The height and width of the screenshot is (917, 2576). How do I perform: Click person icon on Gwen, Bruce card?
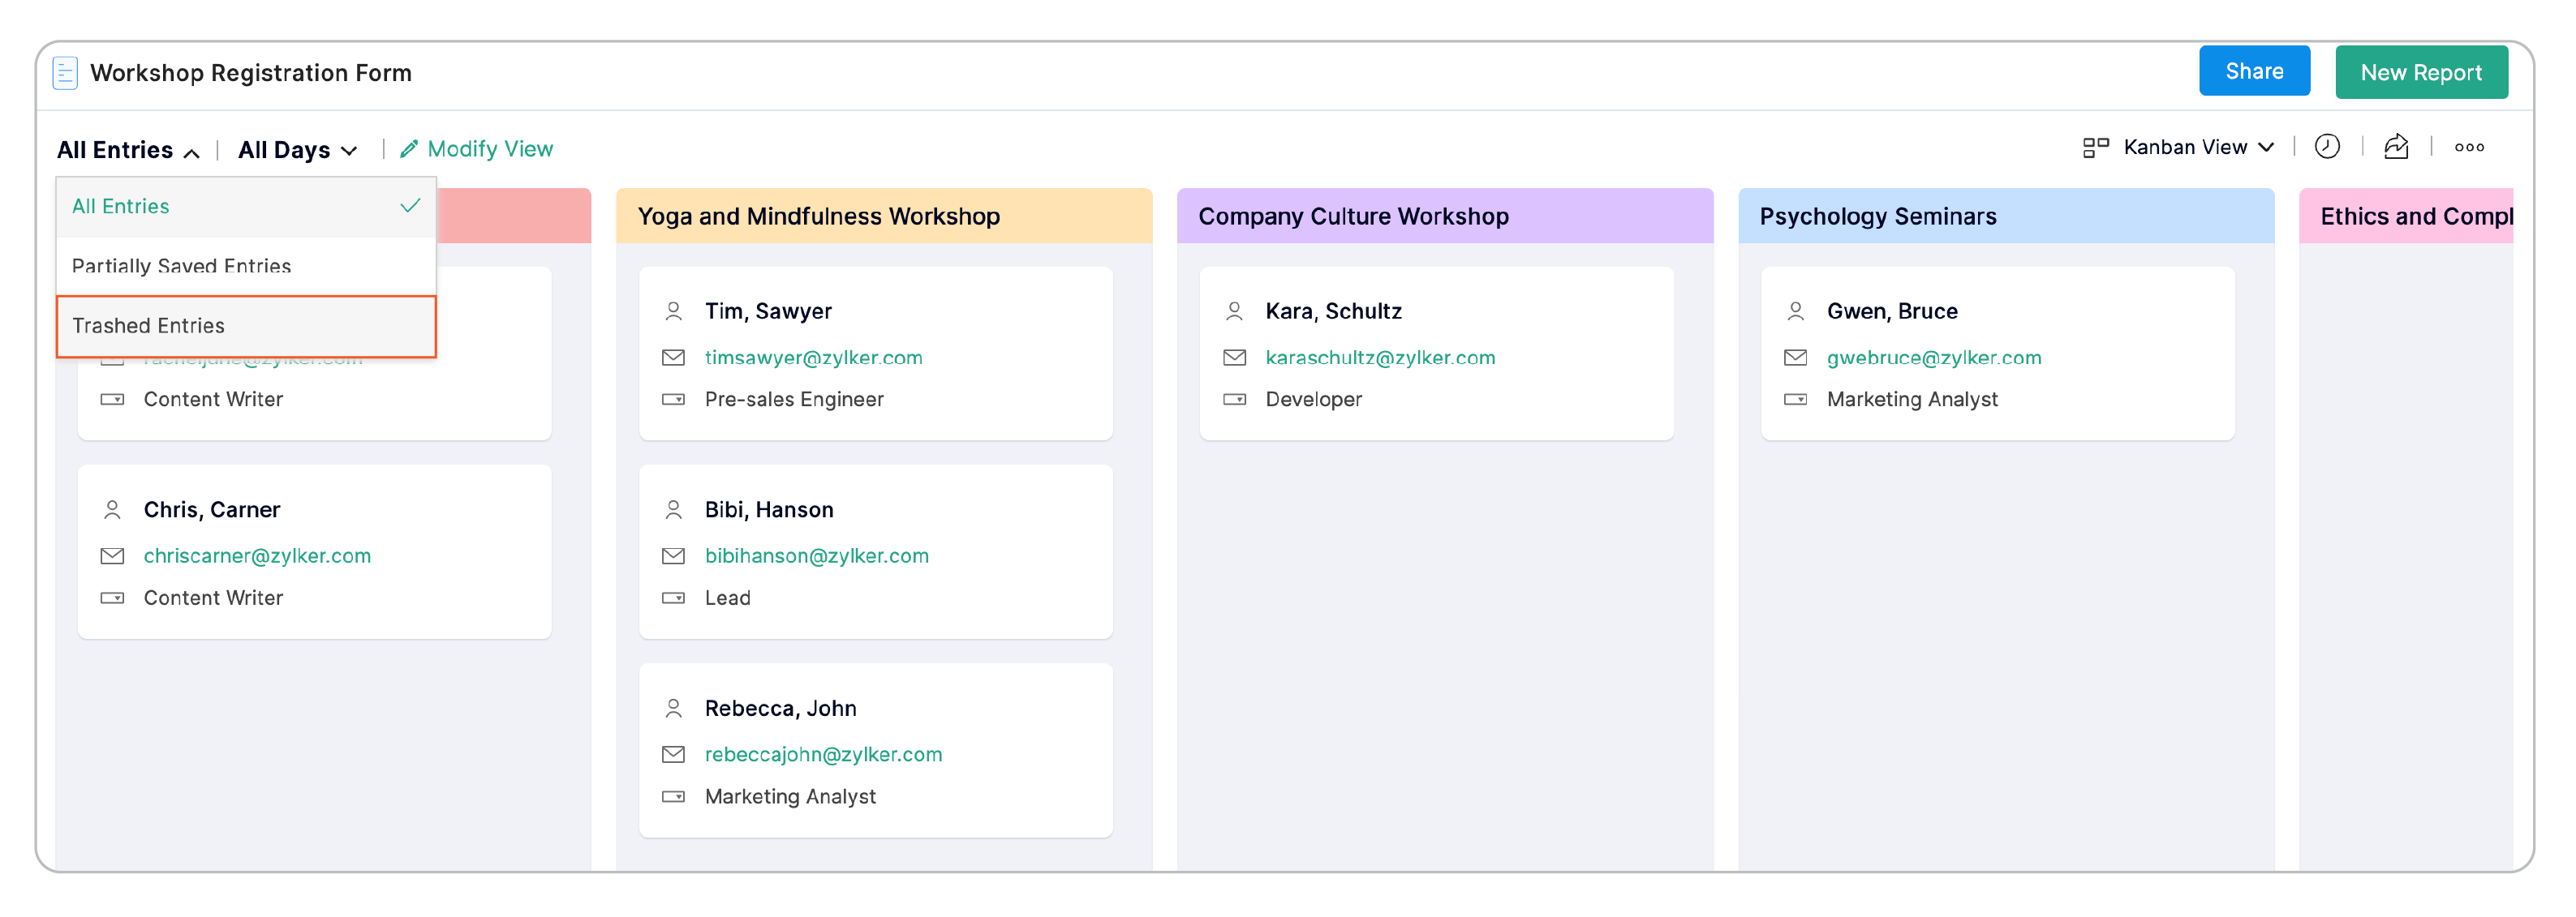1796,311
